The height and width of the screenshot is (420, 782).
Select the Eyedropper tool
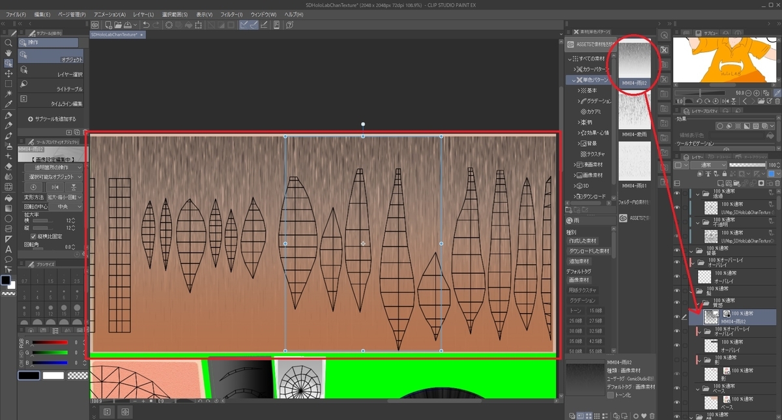pyautogui.click(x=8, y=104)
